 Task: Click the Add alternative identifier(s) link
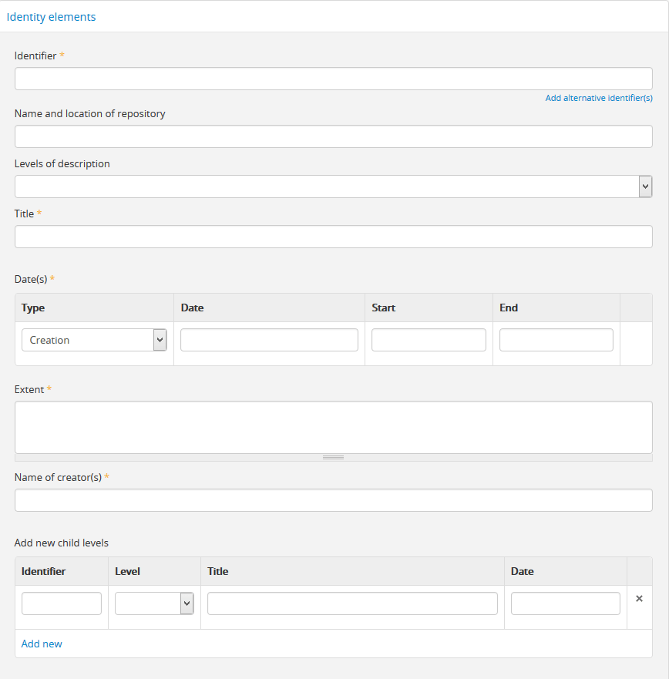pos(599,98)
